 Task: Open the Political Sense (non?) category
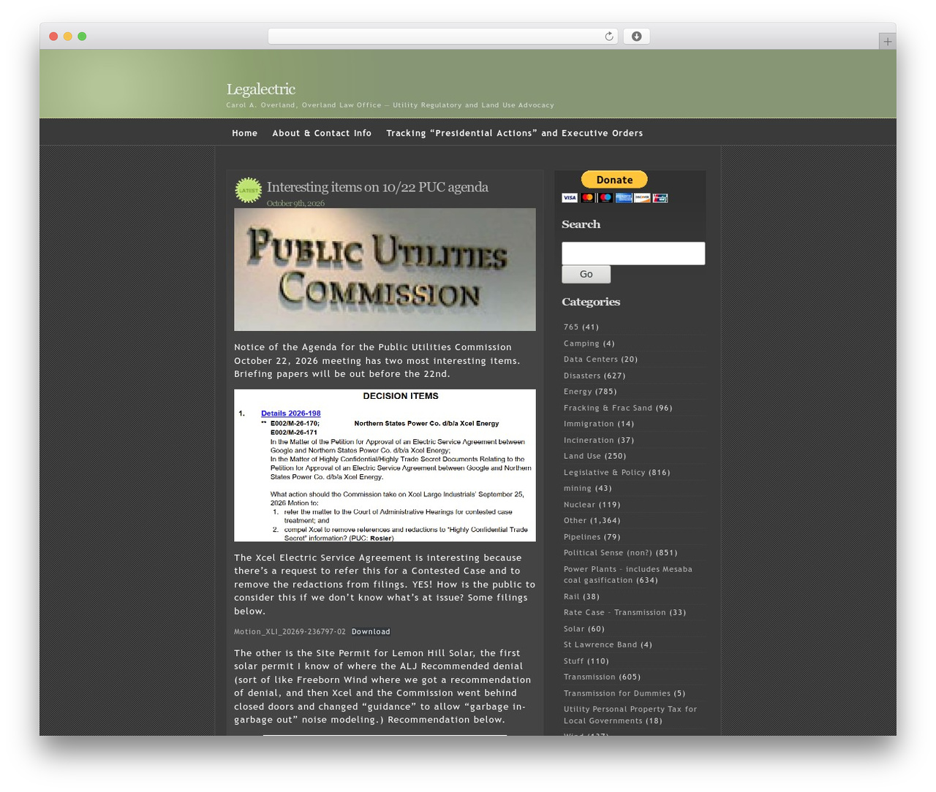coord(608,553)
